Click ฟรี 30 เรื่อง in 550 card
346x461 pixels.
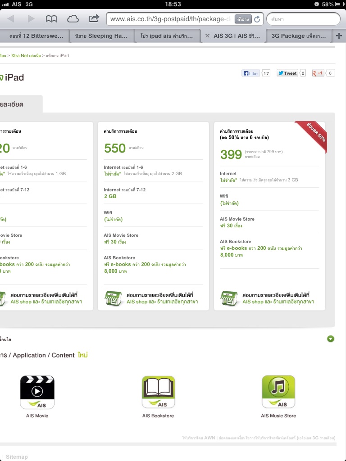coord(115,242)
